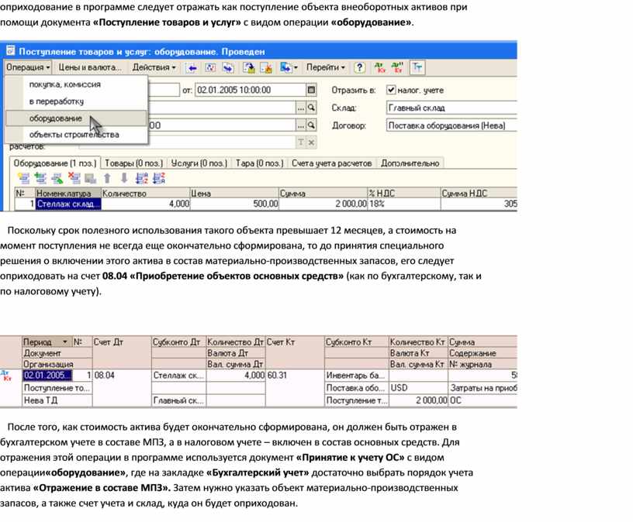Click the Склад field 'Главный склад'
Image resolution: width=633 pixels, height=522 pixels.
point(451,108)
